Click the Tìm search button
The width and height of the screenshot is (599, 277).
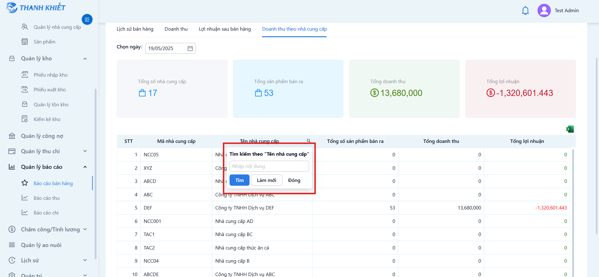tap(240, 180)
